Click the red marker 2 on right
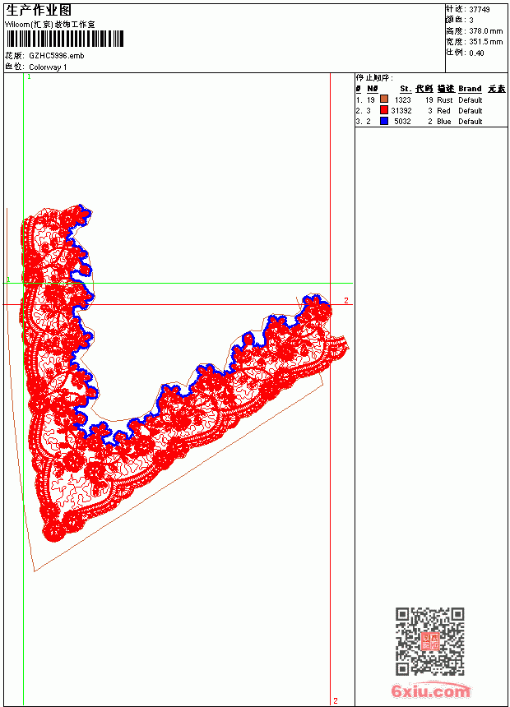The height and width of the screenshot is (707, 510). coord(346,300)
